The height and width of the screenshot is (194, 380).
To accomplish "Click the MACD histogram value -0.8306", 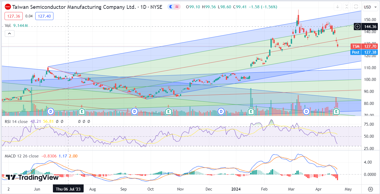I will (x=49, y=156).
